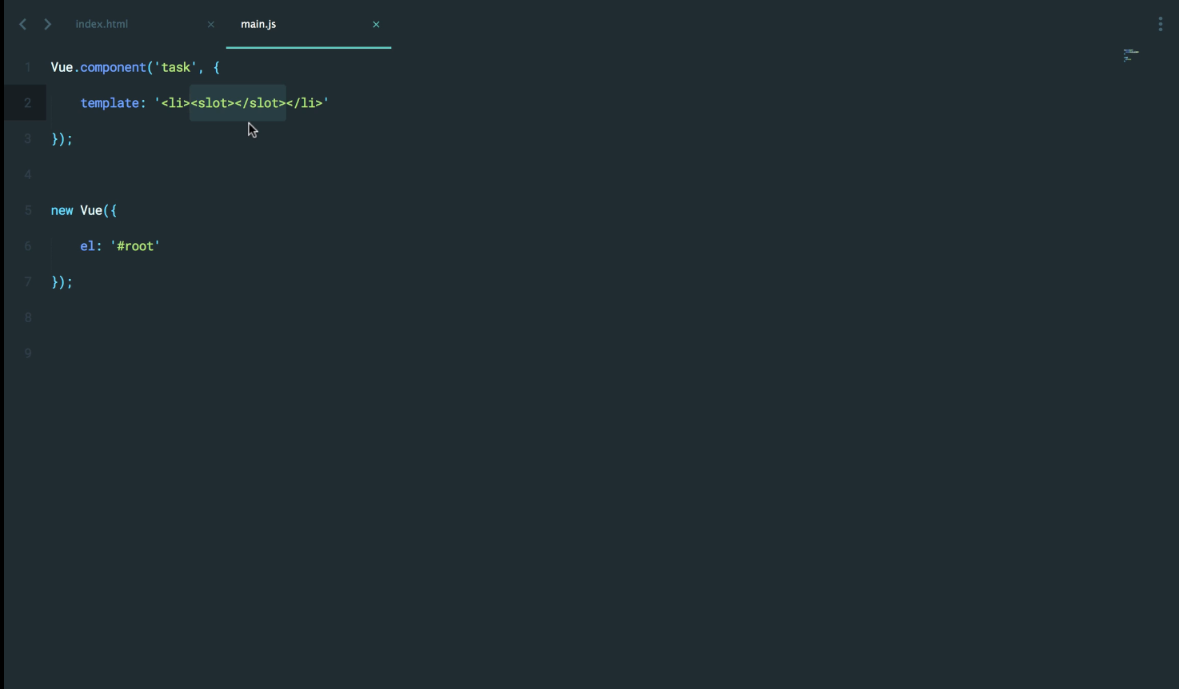The image size is (1179, 689).
Task: Click line number 3 in the gutter
Action: (27, 139)
